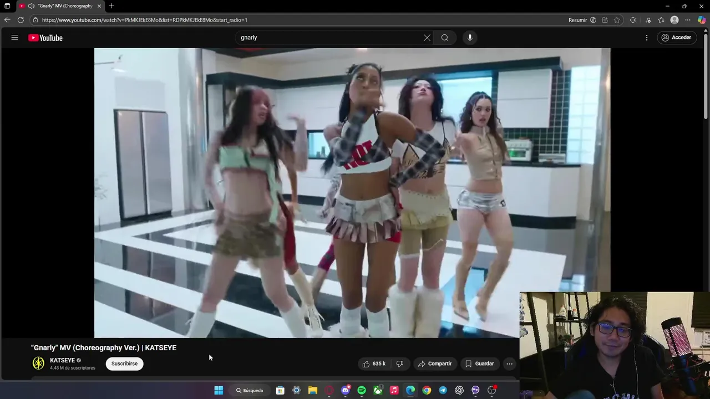Open Settings gear from taskbar

pyautogui.click(x=296, y=390)
